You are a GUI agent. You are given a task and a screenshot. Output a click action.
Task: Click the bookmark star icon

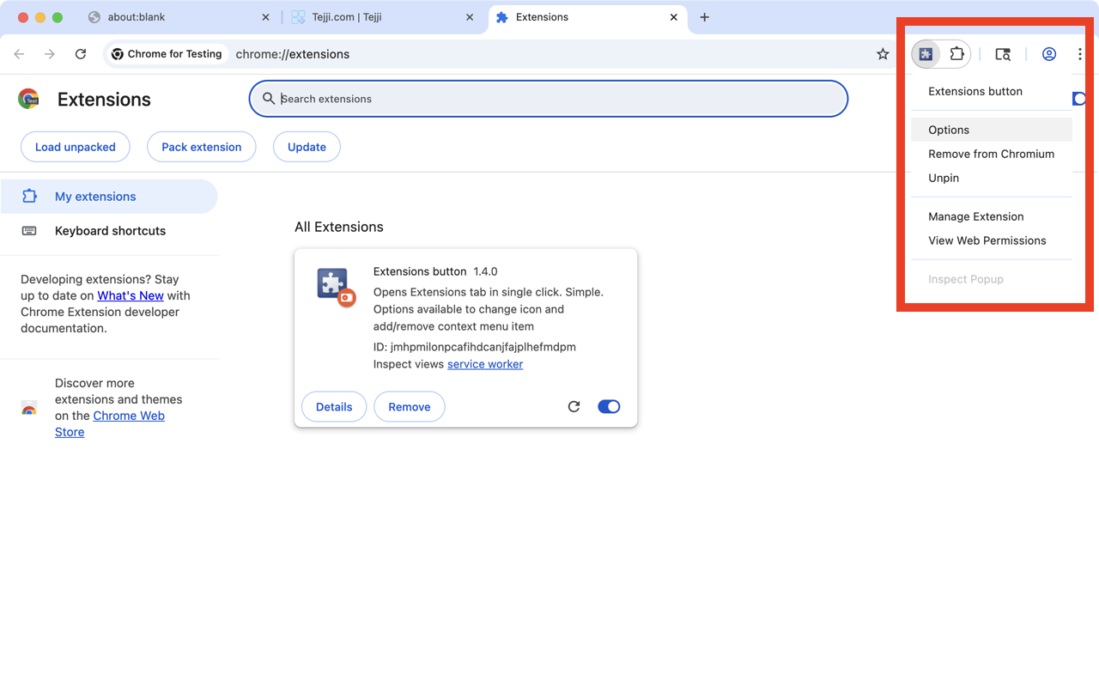tap(883, 53)
